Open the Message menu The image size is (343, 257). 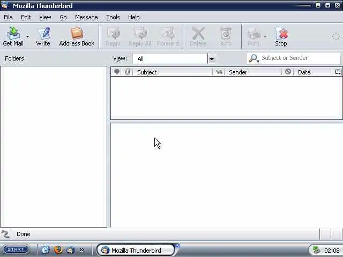pos(86,17)
